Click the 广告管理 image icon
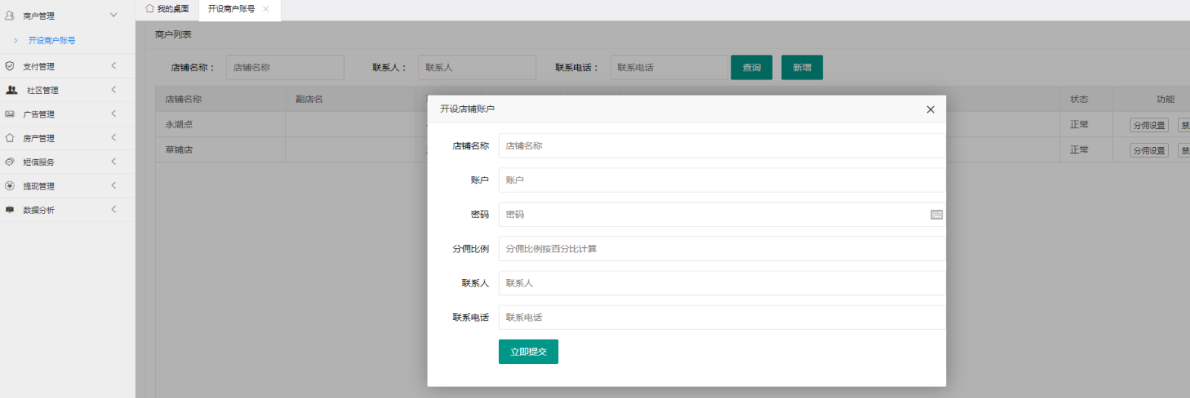Screen dimensions: 1190x398 (x=10, y=114)
